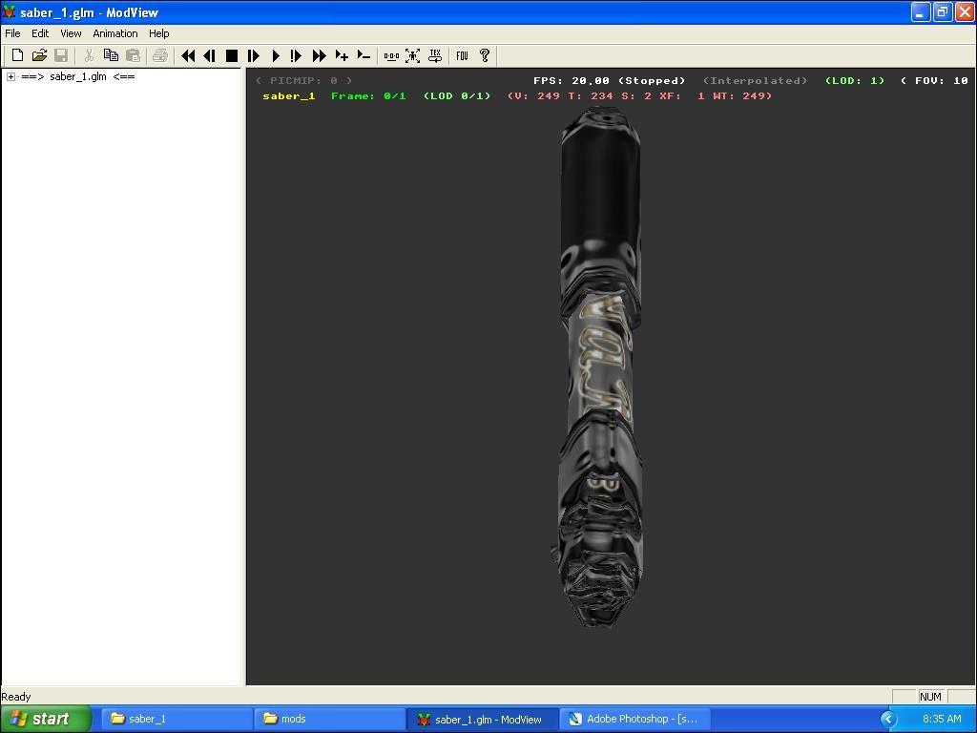This screenshot has width=977, height=733.
Task: Click the New file toolbar icon
Action: [17, 56]
